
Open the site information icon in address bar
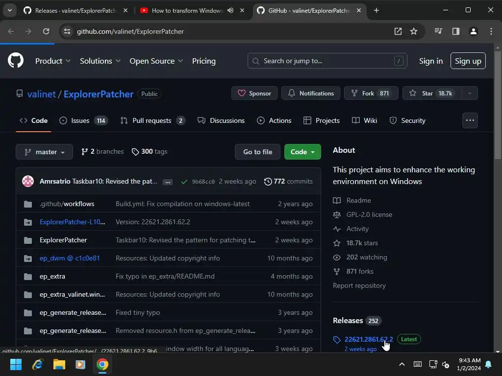point(67,31)
